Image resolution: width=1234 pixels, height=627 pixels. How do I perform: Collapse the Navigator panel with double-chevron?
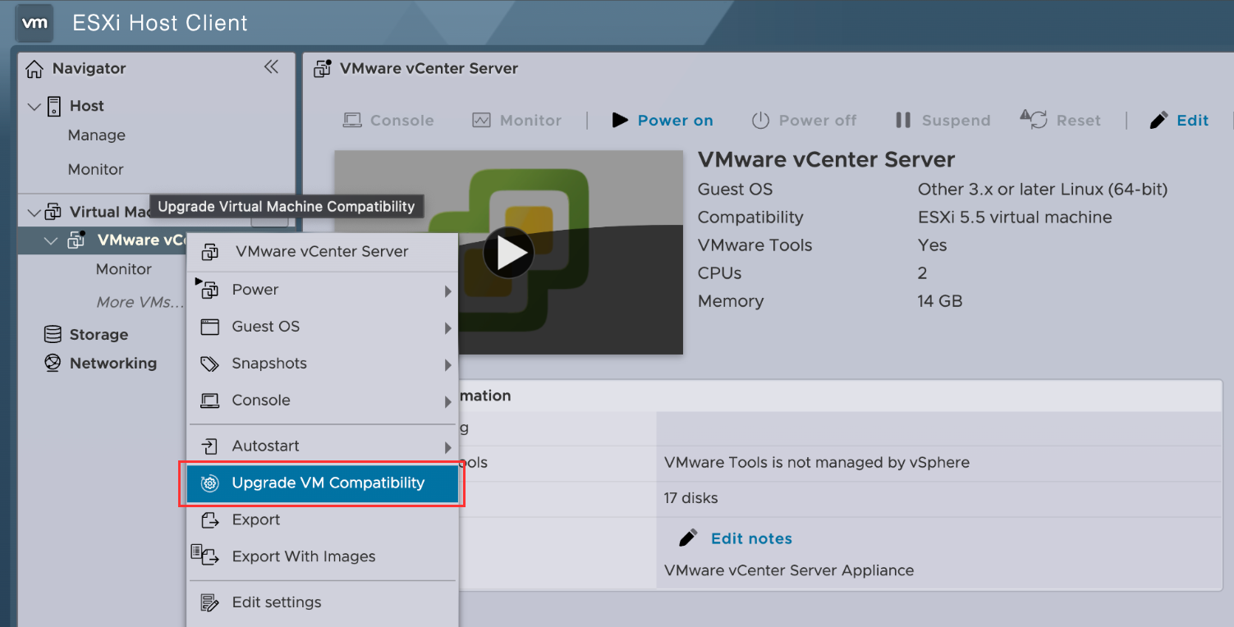271,67
